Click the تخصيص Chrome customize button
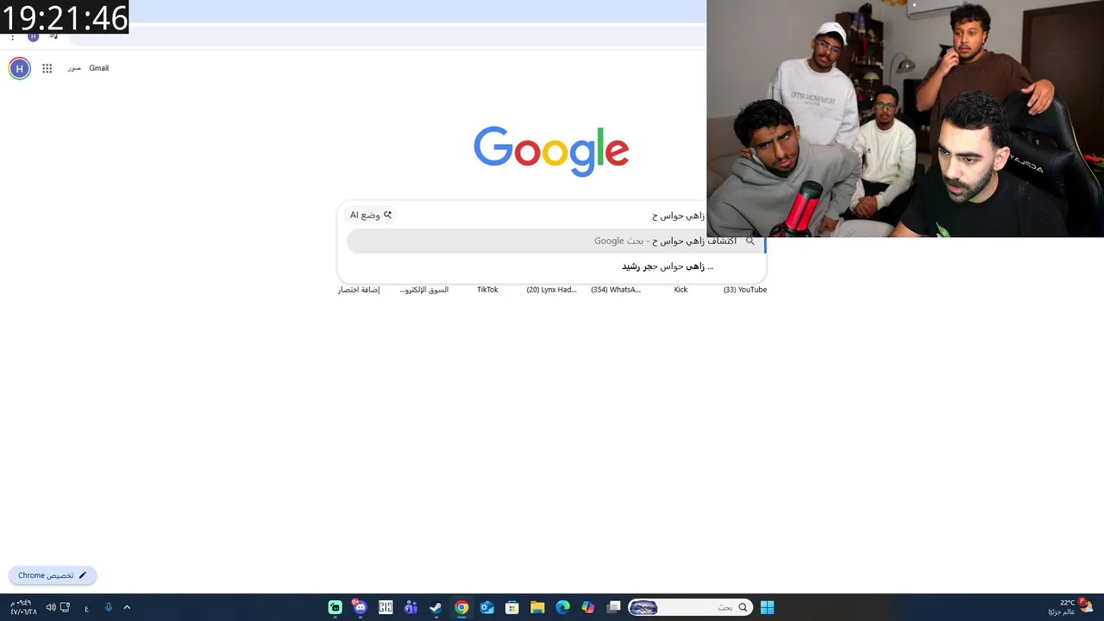This screenshot has height=621, width=1104. click(53, 575)
